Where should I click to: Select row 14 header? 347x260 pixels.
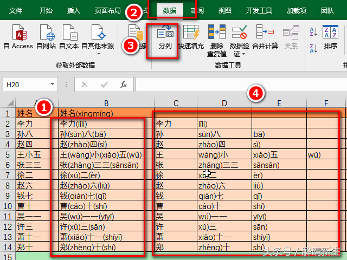tap(8, 247)
